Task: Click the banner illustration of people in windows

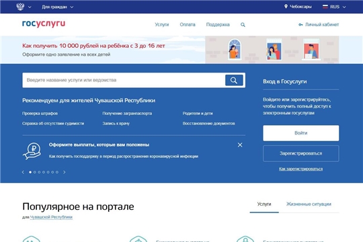Action: point(272,50)
